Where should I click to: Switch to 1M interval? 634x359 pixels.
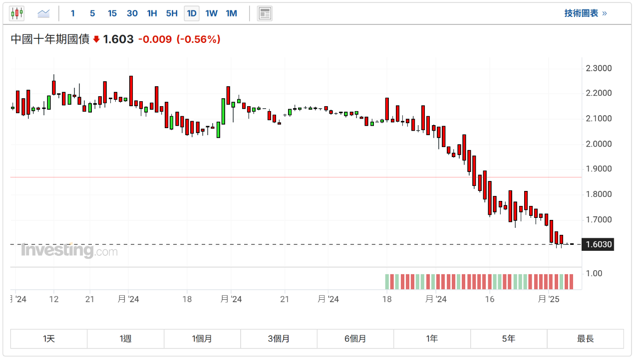click(x=232, y=13)
